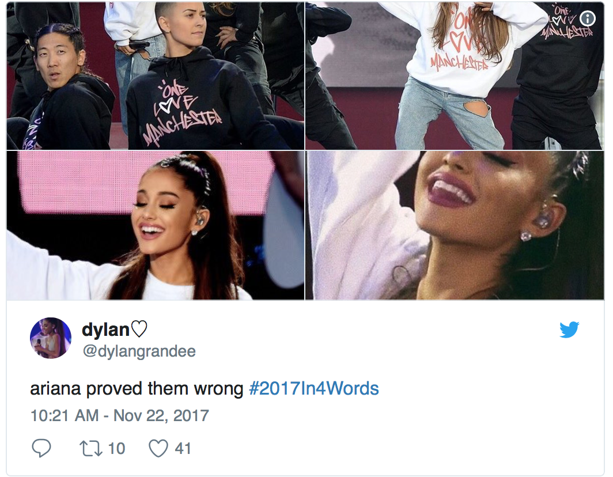Click the like count of 41

183,448
